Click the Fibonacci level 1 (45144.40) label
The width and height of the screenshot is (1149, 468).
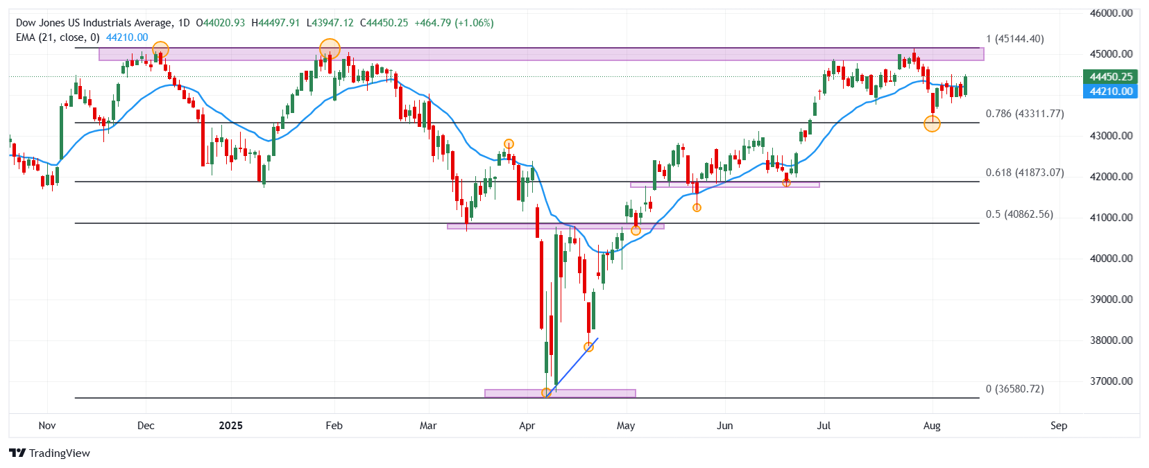1015,39
